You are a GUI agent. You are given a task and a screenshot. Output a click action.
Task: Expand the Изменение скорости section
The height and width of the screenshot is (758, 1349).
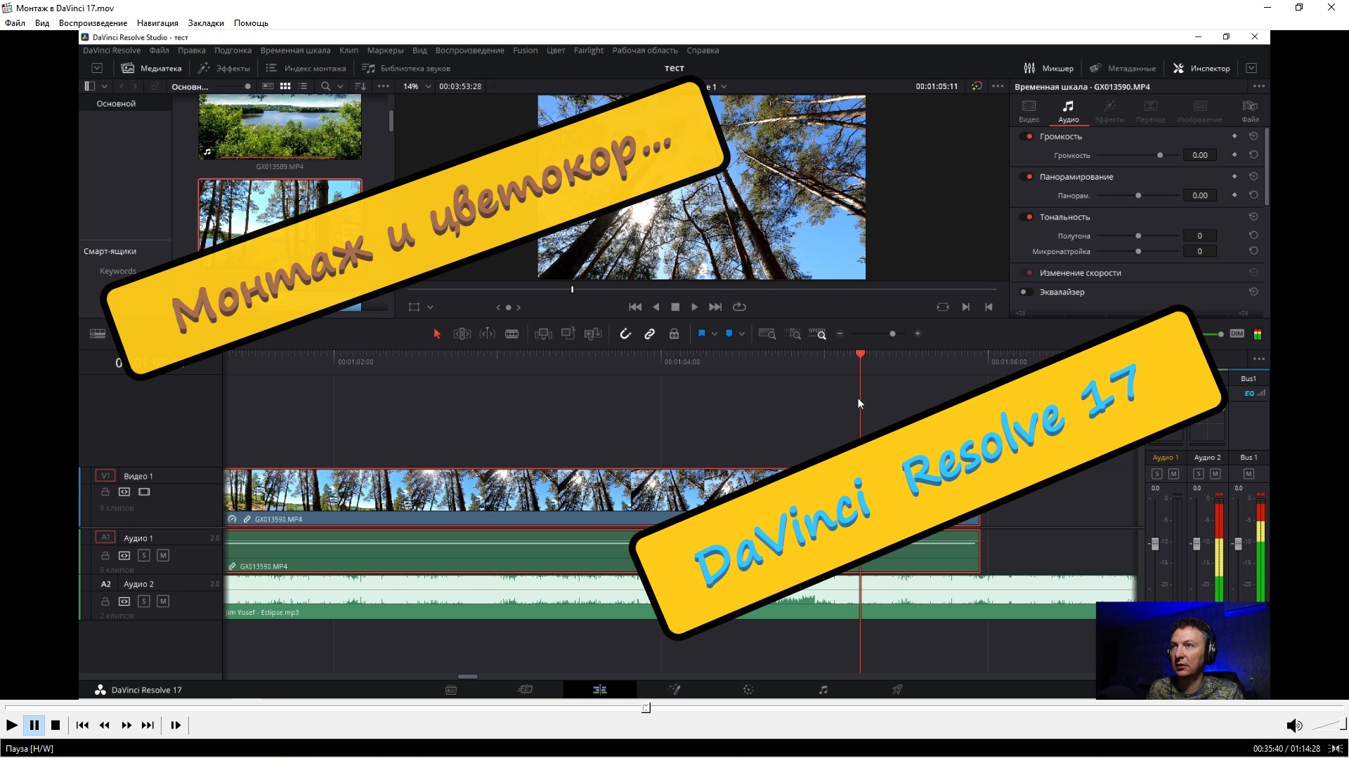(1080, 273)
